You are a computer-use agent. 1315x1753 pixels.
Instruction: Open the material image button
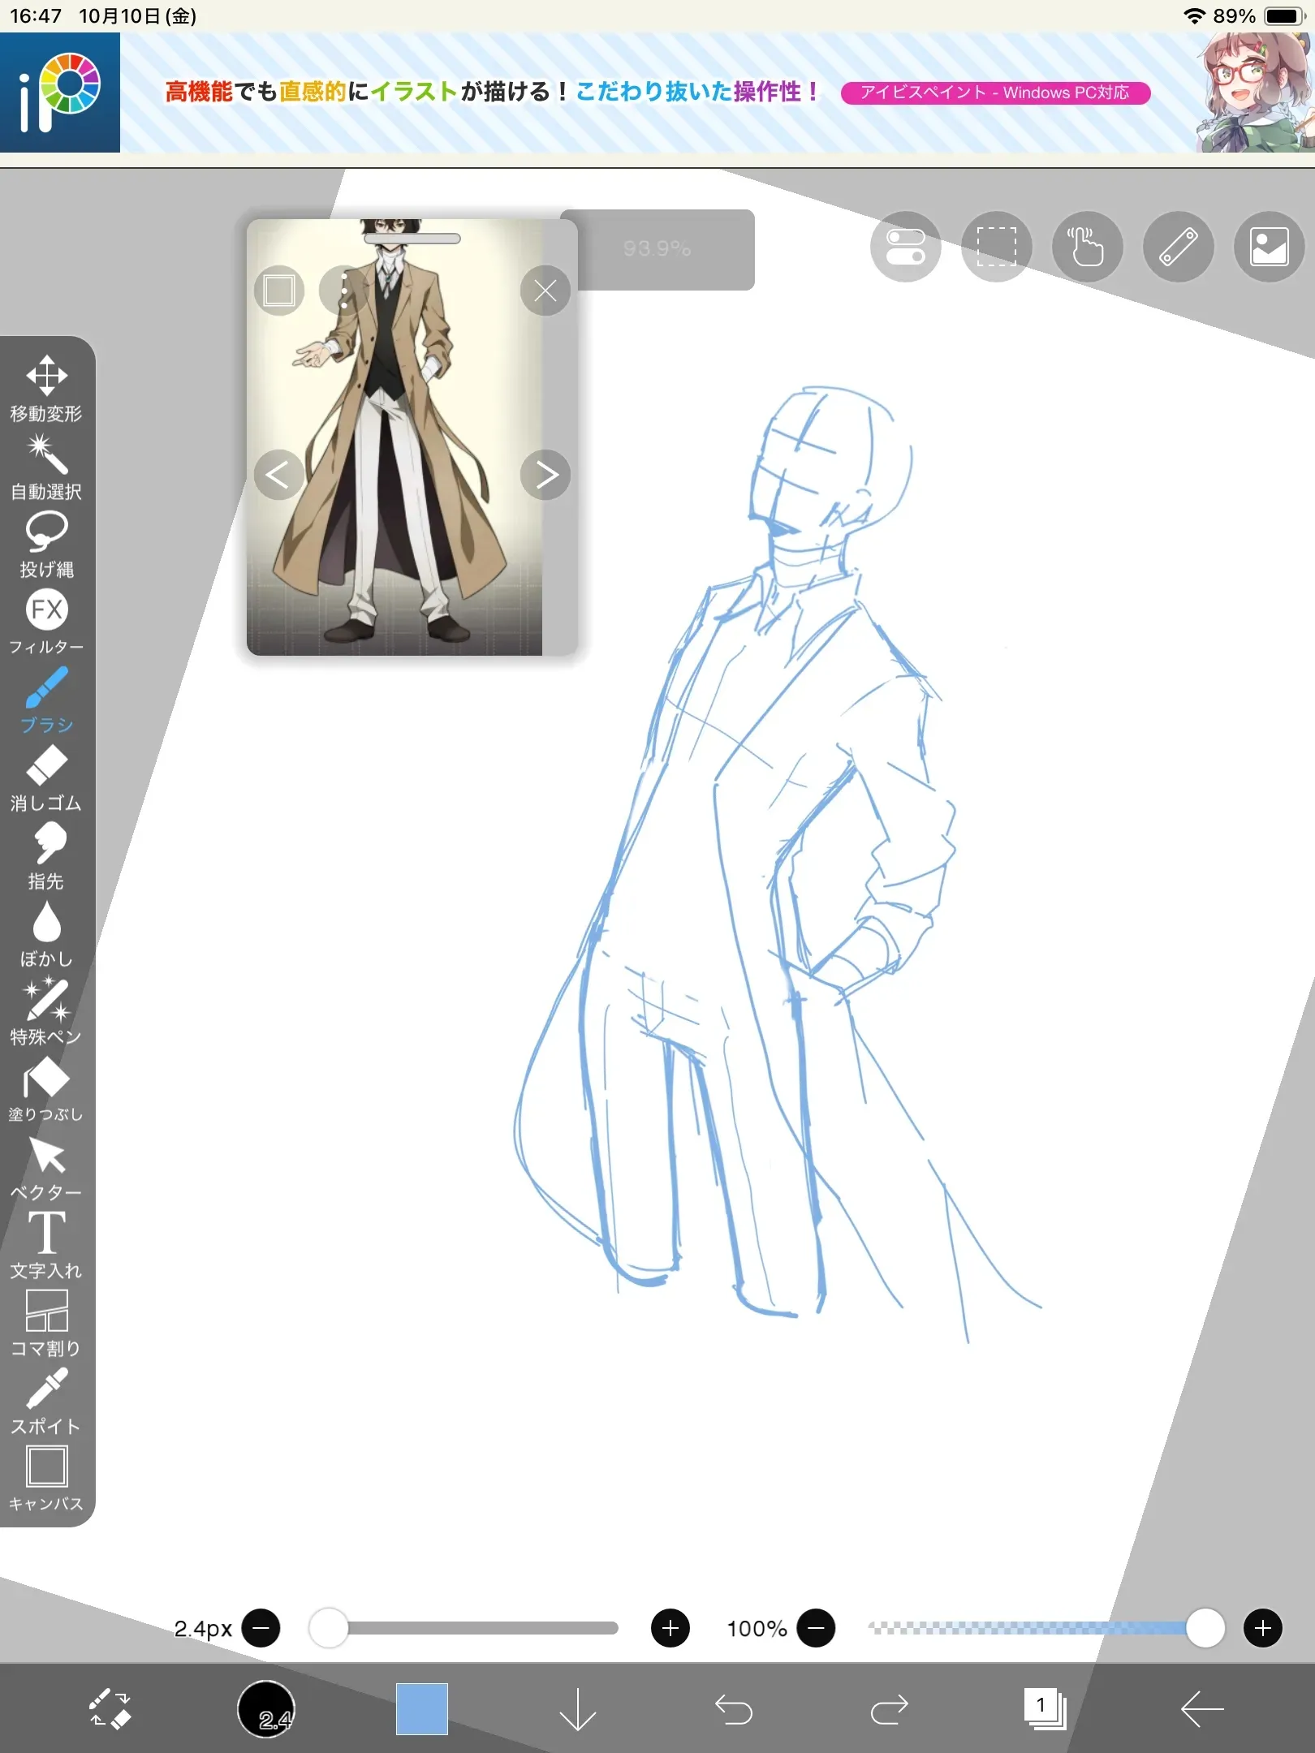point(1270,247)
